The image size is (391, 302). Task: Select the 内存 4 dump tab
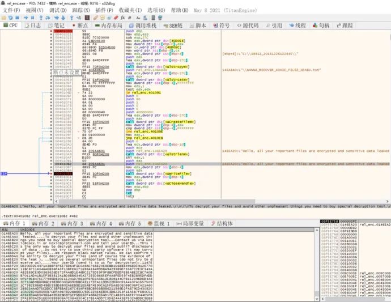[x=101, y=223]
